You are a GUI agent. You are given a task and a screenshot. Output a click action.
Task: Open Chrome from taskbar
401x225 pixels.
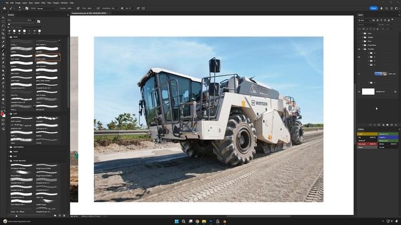point(197,221)
